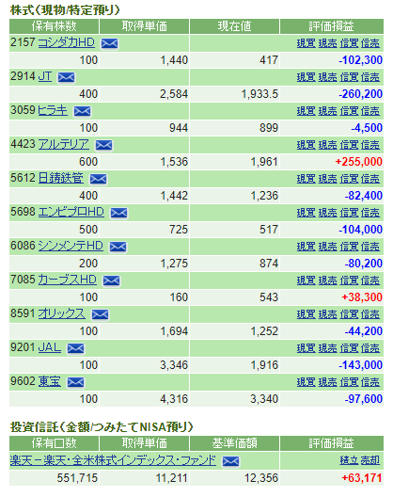Click 現売 in the JAL row
This screenshot has height=497, width=393.
pos(328,348)
